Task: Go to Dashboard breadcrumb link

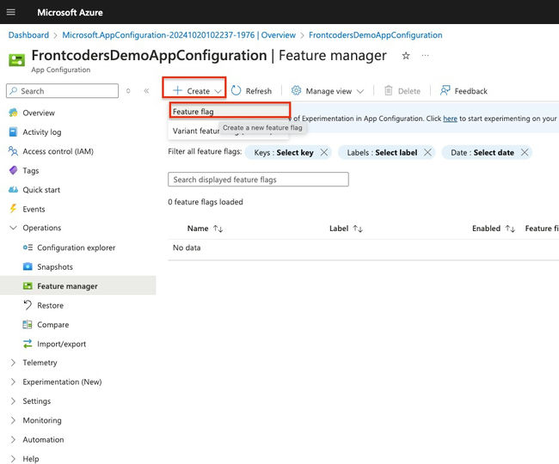Action: tap(28, 35)
